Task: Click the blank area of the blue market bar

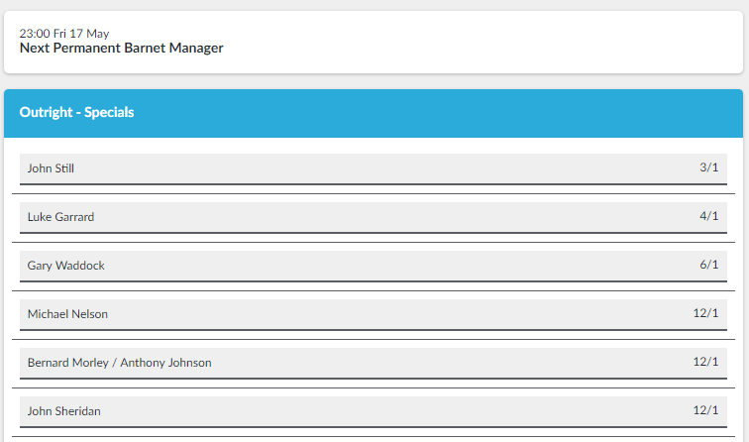Action: click(430, 113)
